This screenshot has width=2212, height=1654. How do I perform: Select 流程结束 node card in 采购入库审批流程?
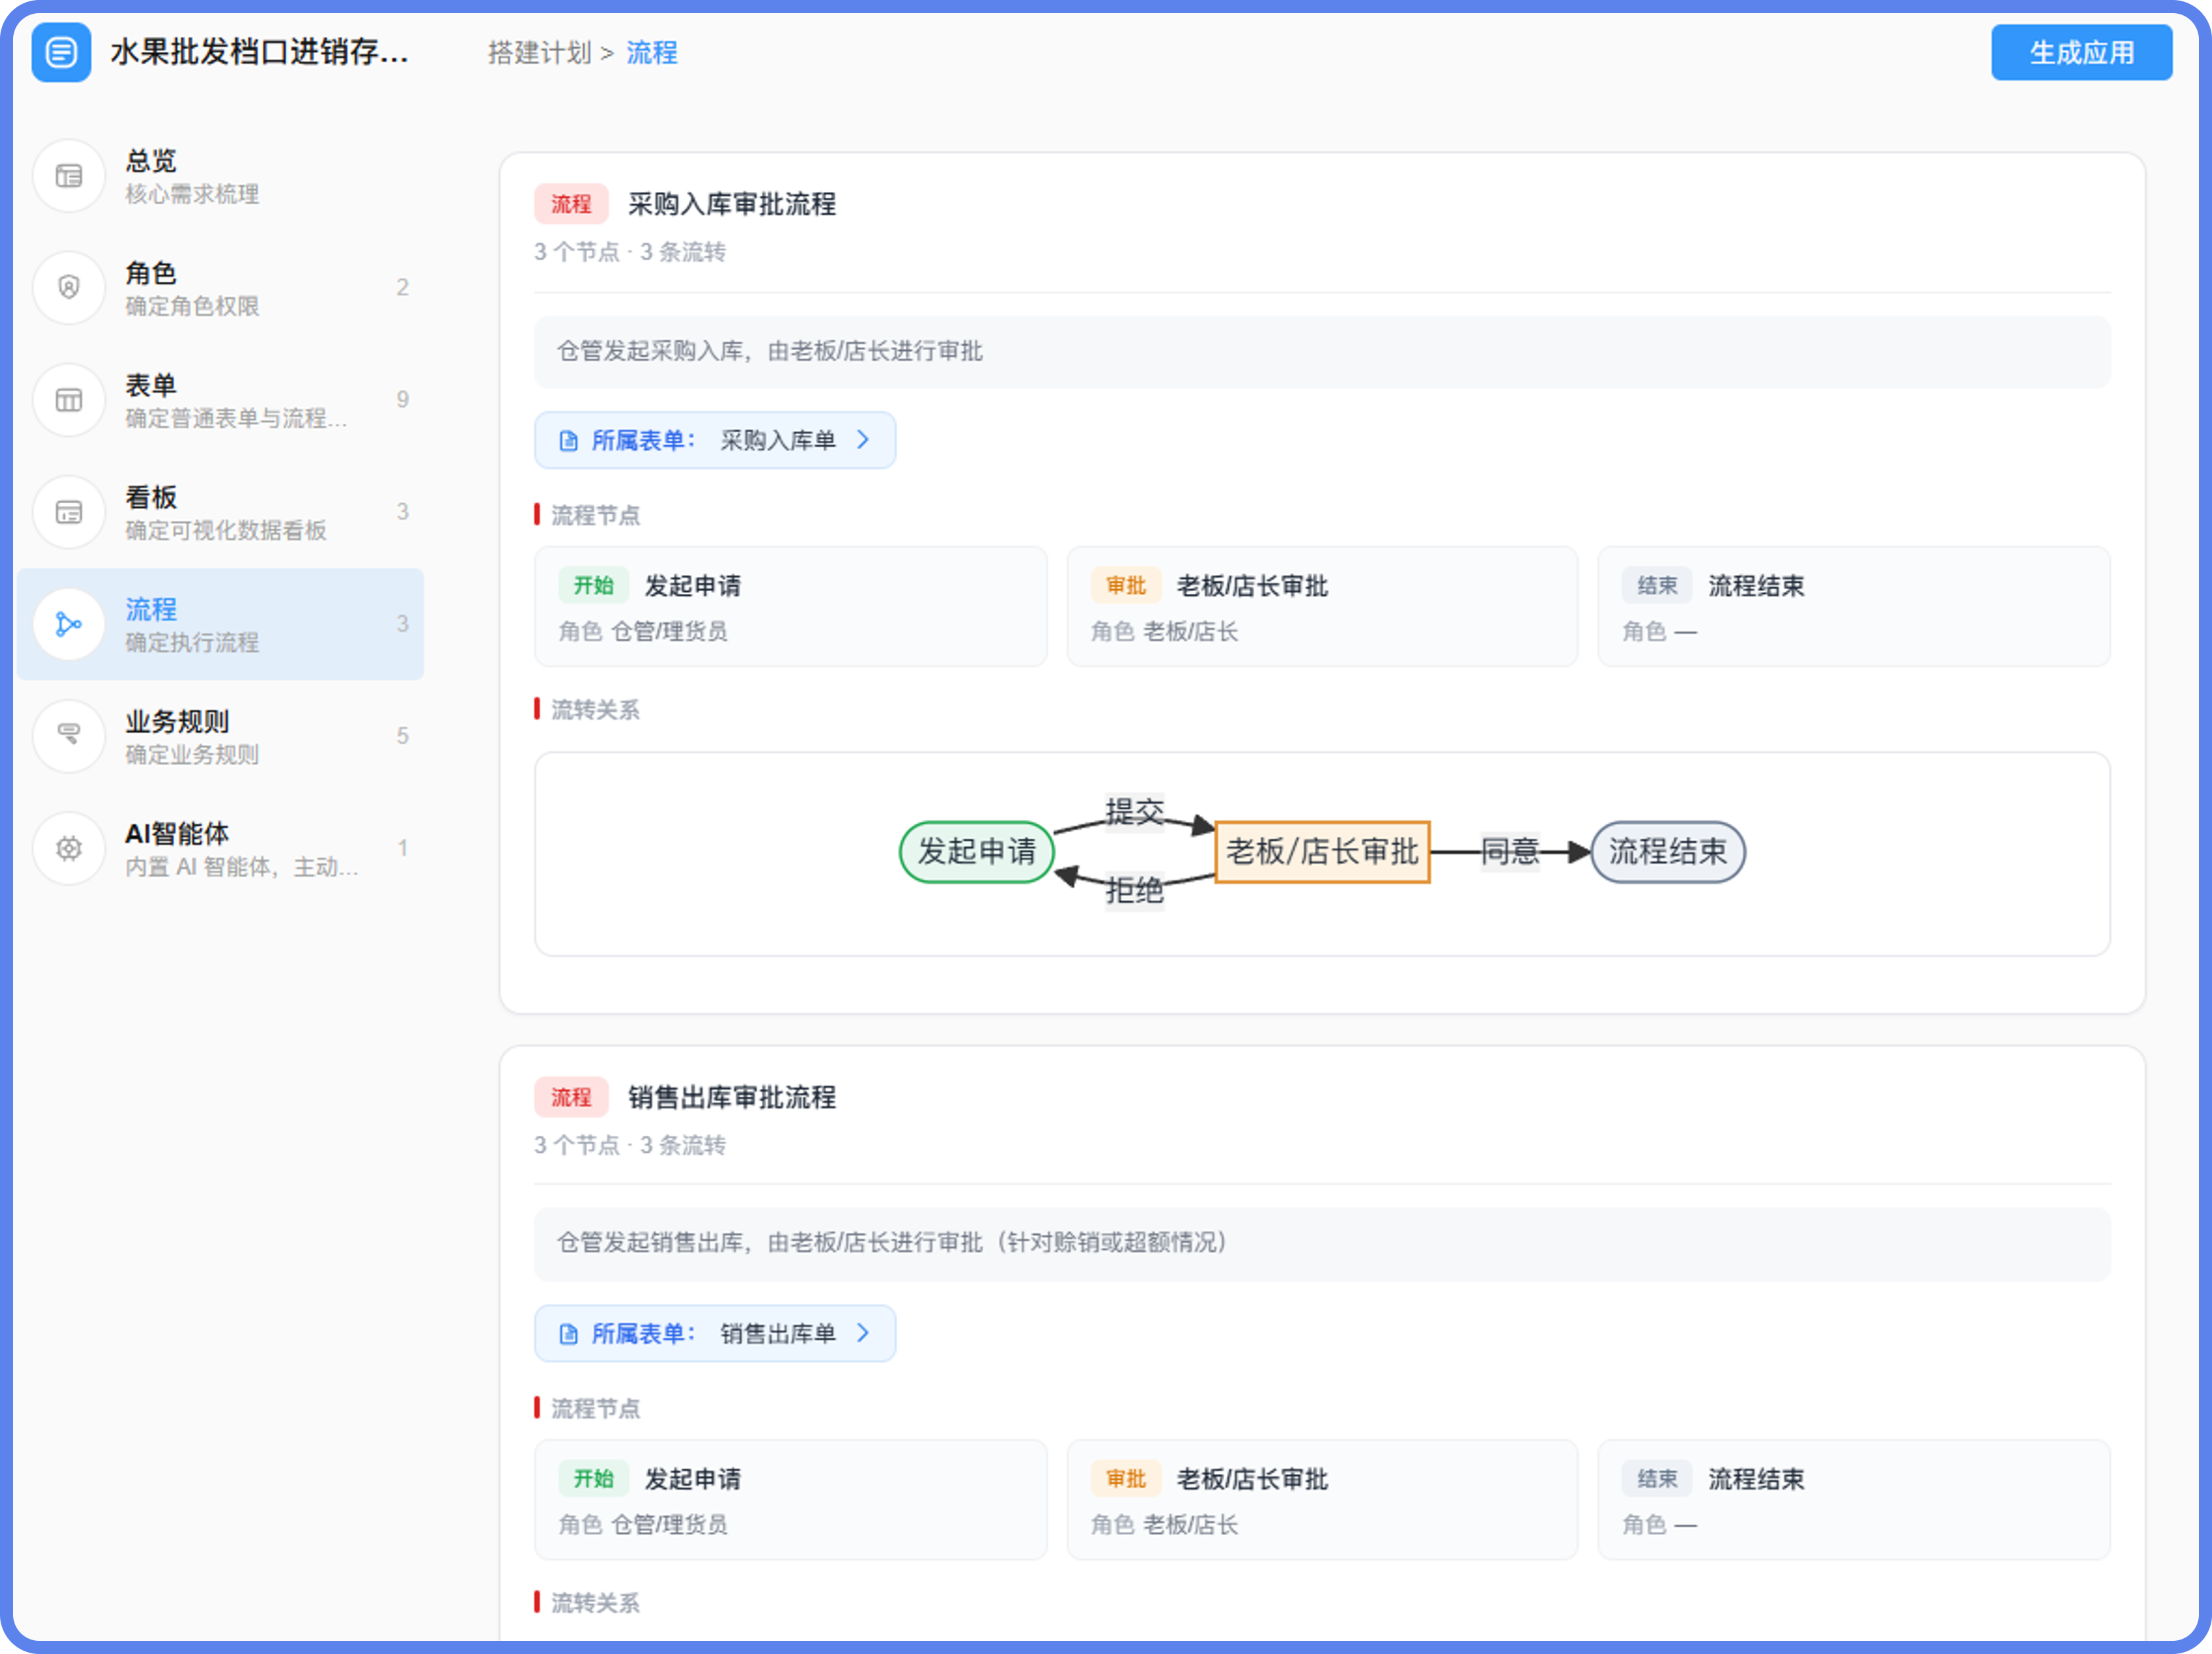(1854, 606)
